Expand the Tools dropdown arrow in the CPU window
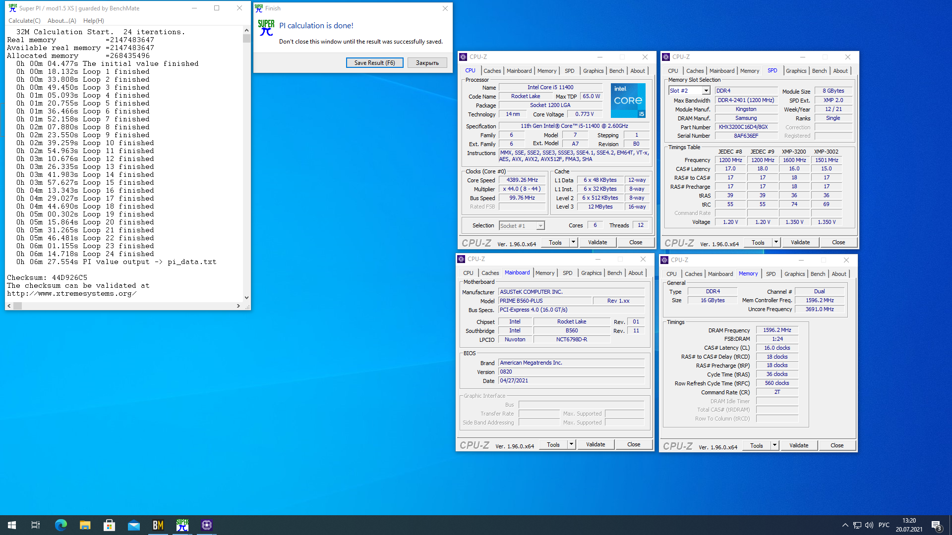Screen dimensions: 952x535 point(573,242)
